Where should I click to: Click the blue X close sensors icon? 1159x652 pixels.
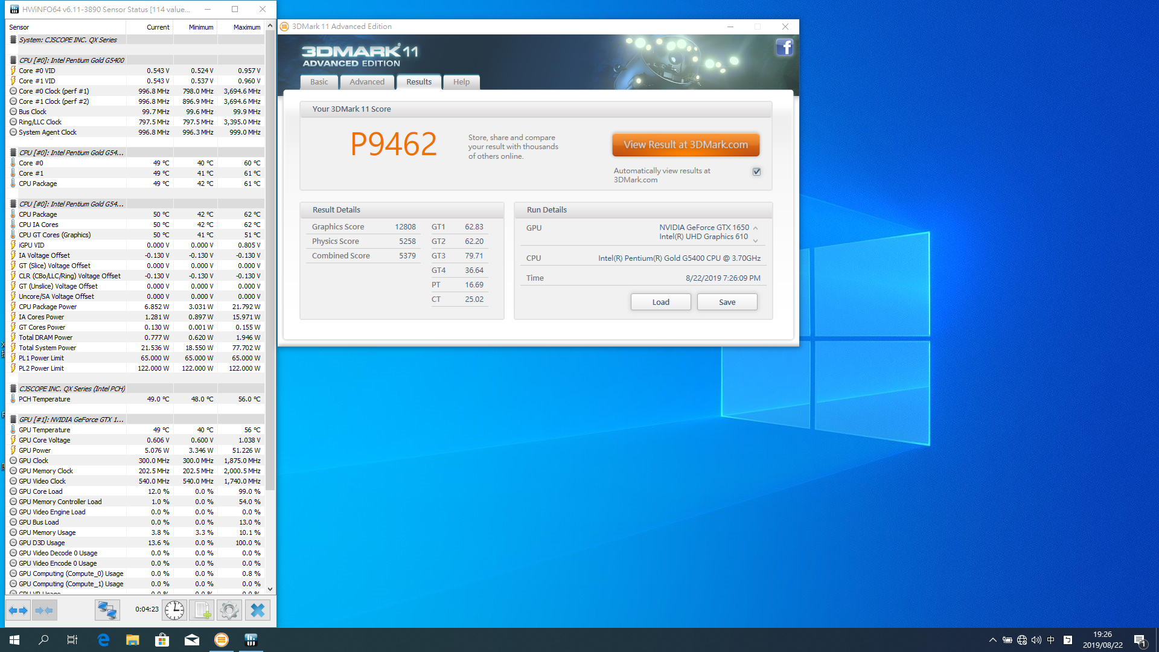pos(258,610)
